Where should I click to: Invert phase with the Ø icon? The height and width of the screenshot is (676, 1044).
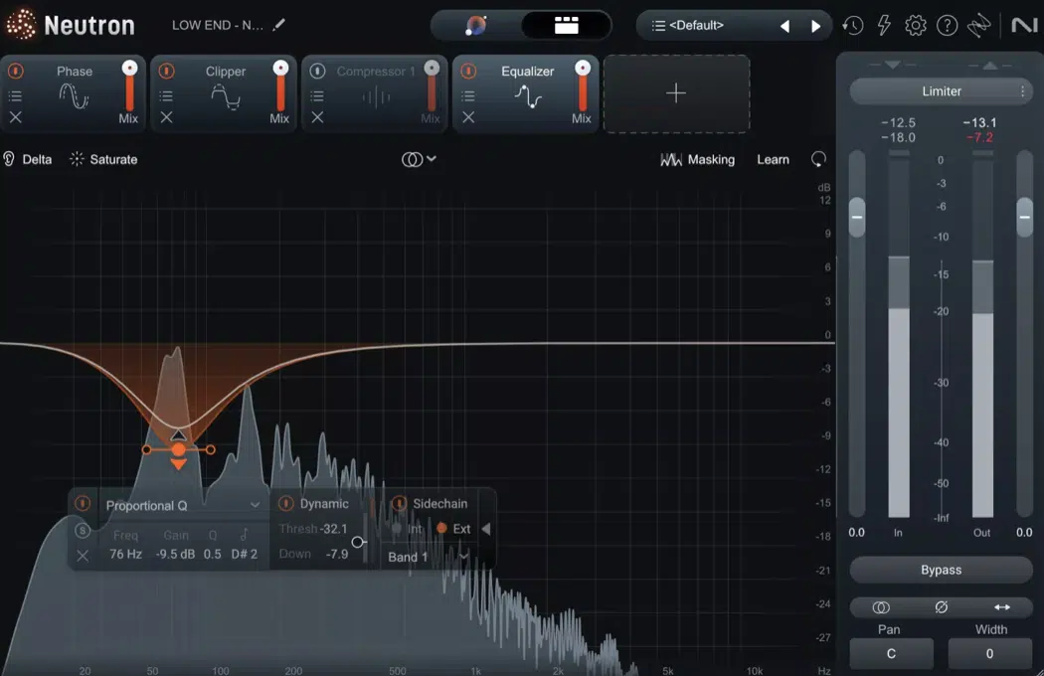click(941, 607)
